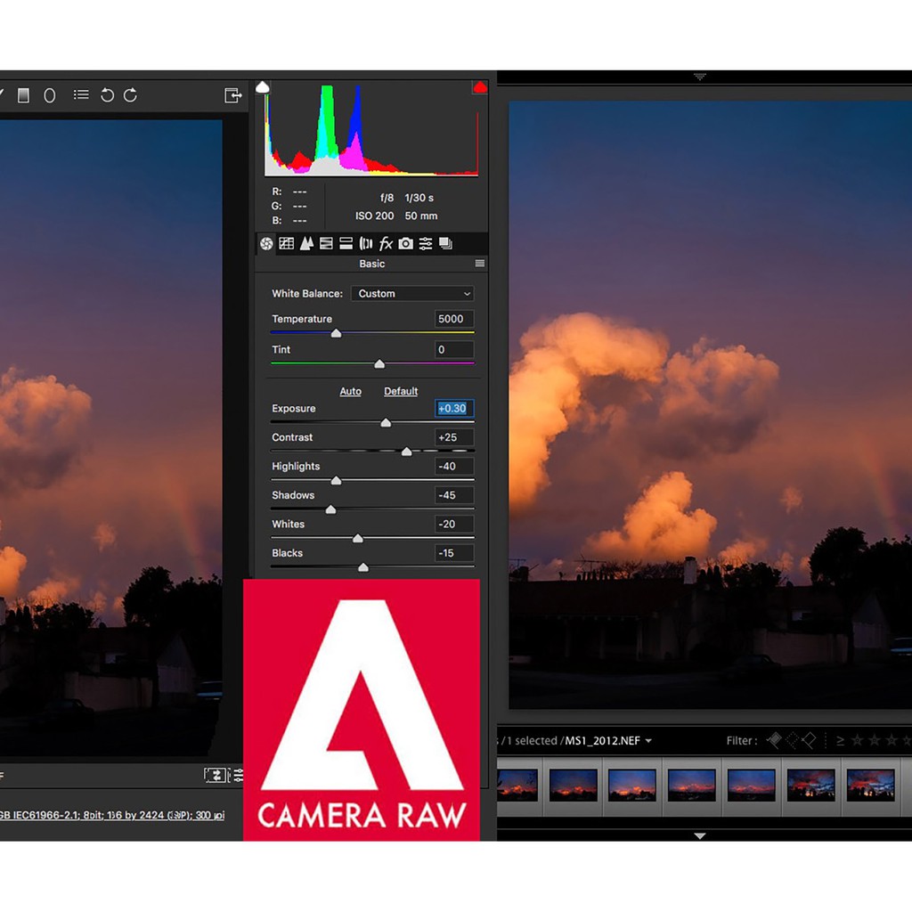This screenshot has height=912, width=912.
Task: Switch to the Basic panel tab icon
Action: pyautogui.click(x=266, y=243)
